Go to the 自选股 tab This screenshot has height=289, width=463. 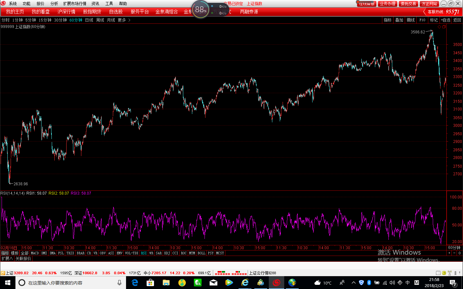[x=116, y=12]
